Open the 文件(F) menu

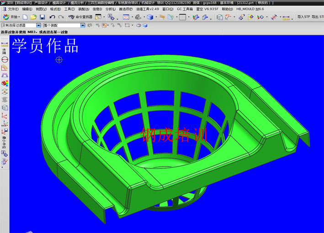coord(13,9)
